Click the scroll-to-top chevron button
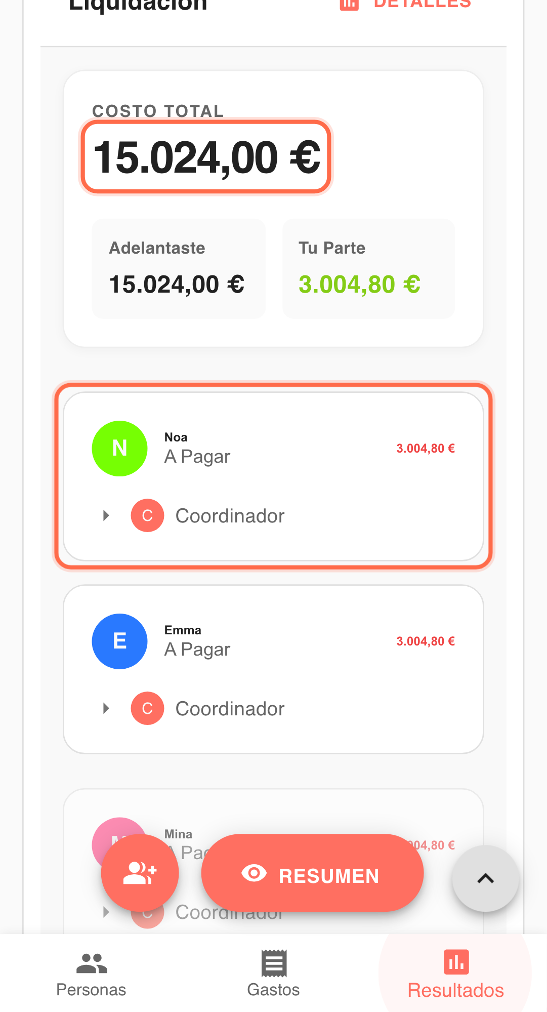The image size is (547, 1012). point(485,878)
